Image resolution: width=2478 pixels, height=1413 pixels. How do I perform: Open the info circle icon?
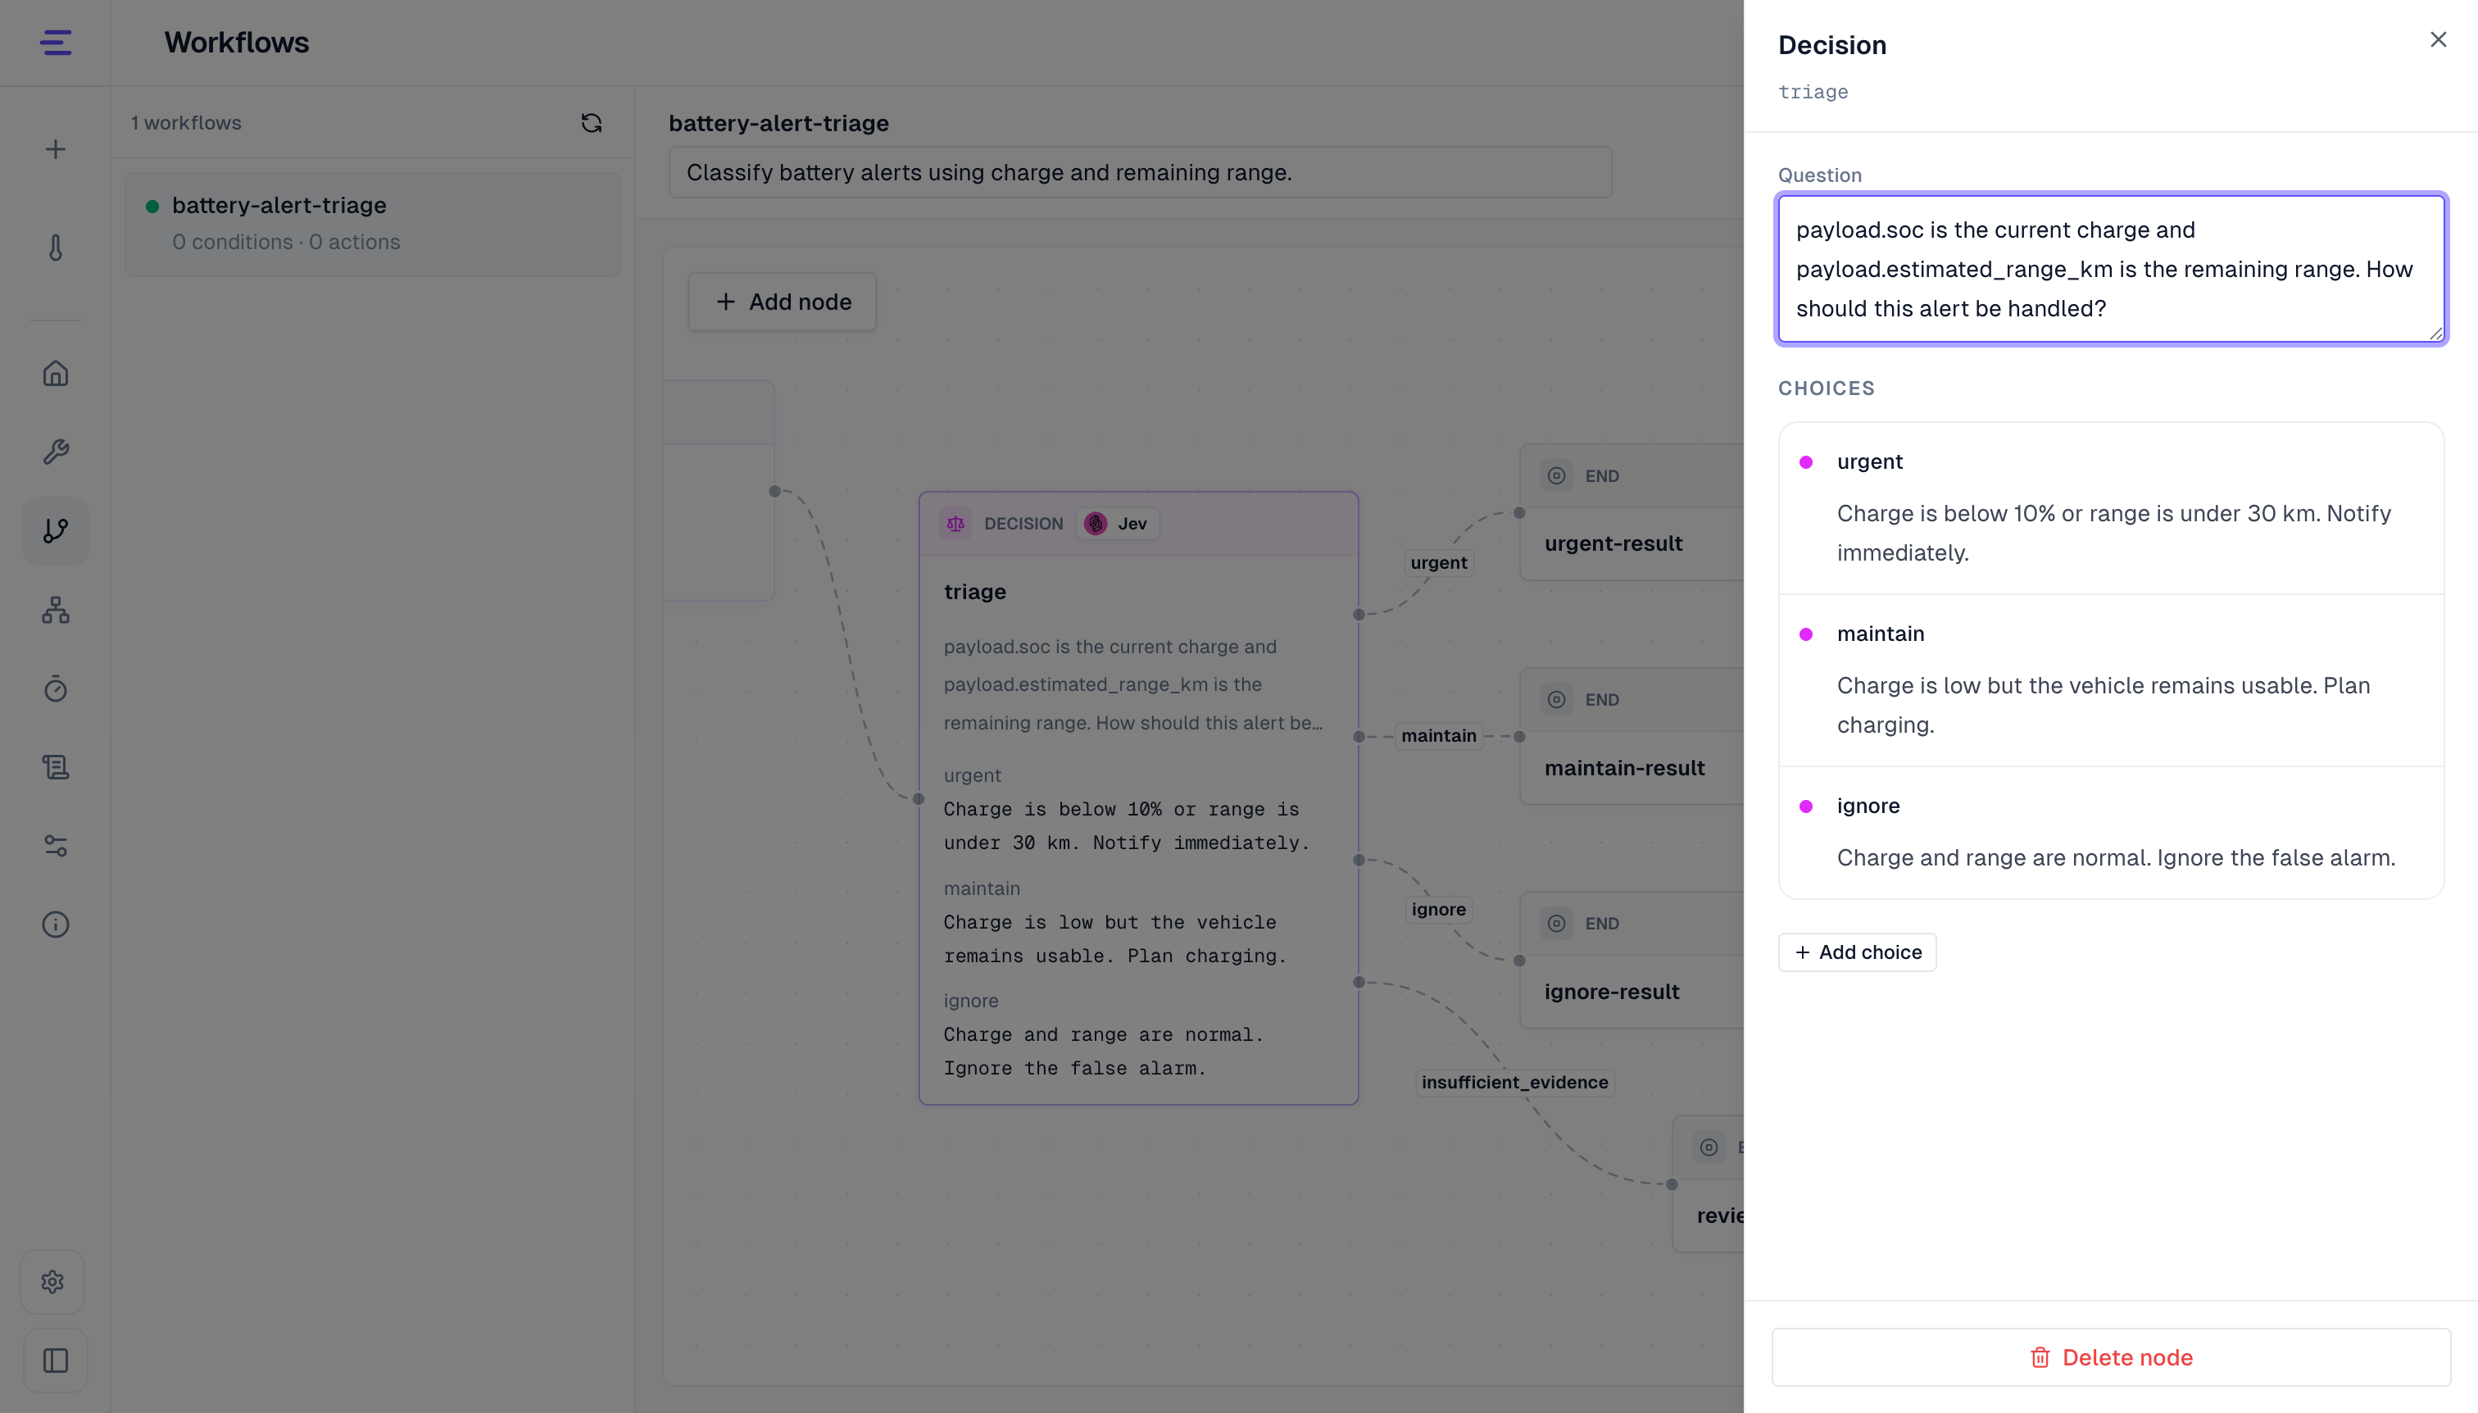[55, 925]
